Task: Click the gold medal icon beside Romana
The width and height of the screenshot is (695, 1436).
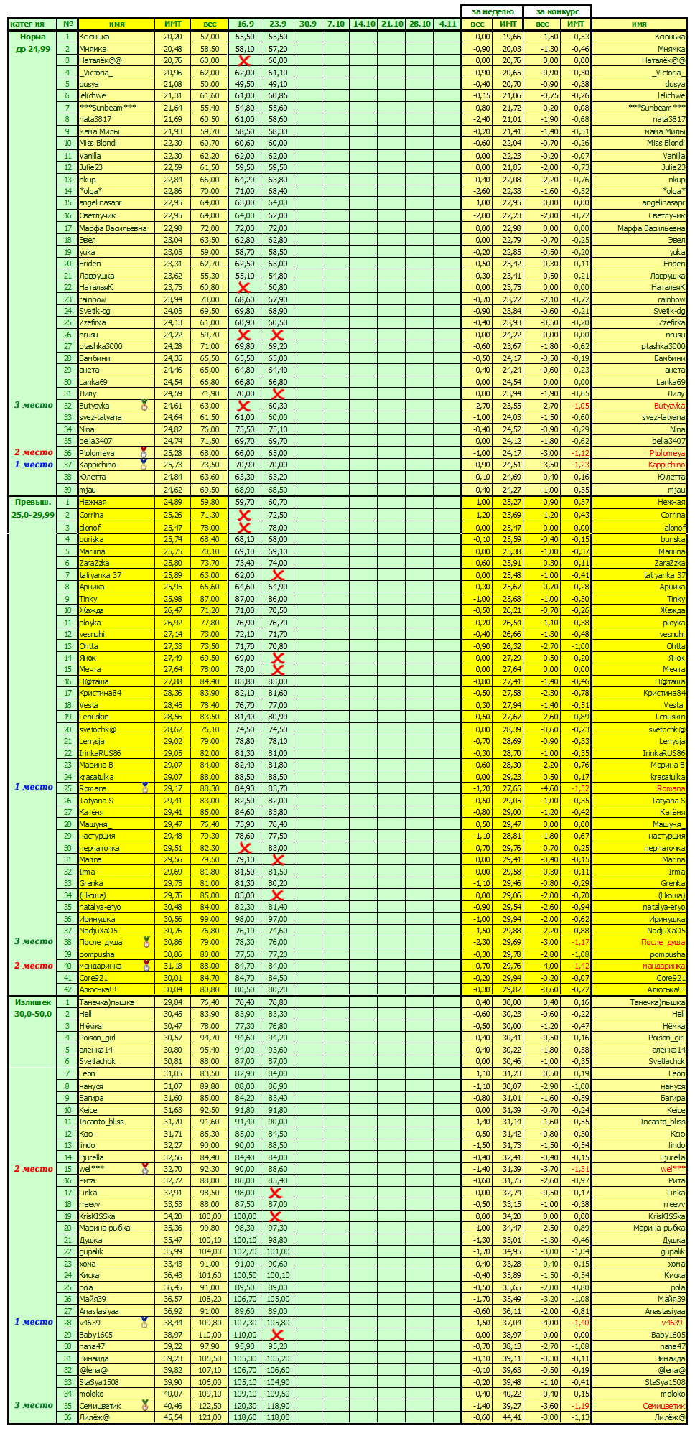Action: click(145, 788)
